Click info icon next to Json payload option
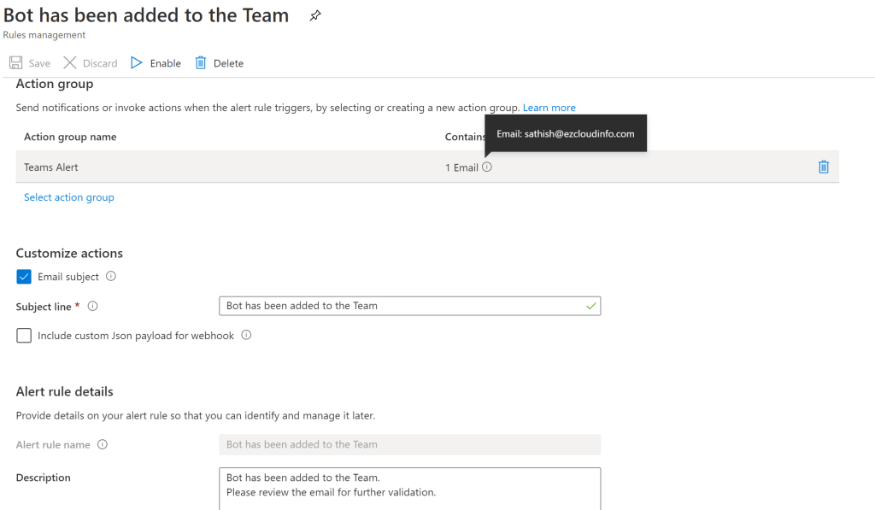The height and width of the screenshot is (510, 875). click(246, 336)
